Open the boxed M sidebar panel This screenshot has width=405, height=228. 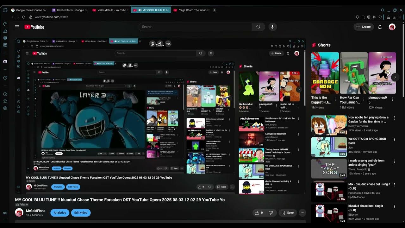coord(5,45)
